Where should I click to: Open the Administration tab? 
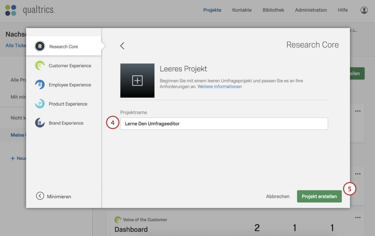tap(311, 10)
